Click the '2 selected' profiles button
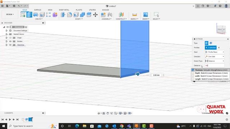This screenshot has height=129, width=230. [x=211, y=48]
